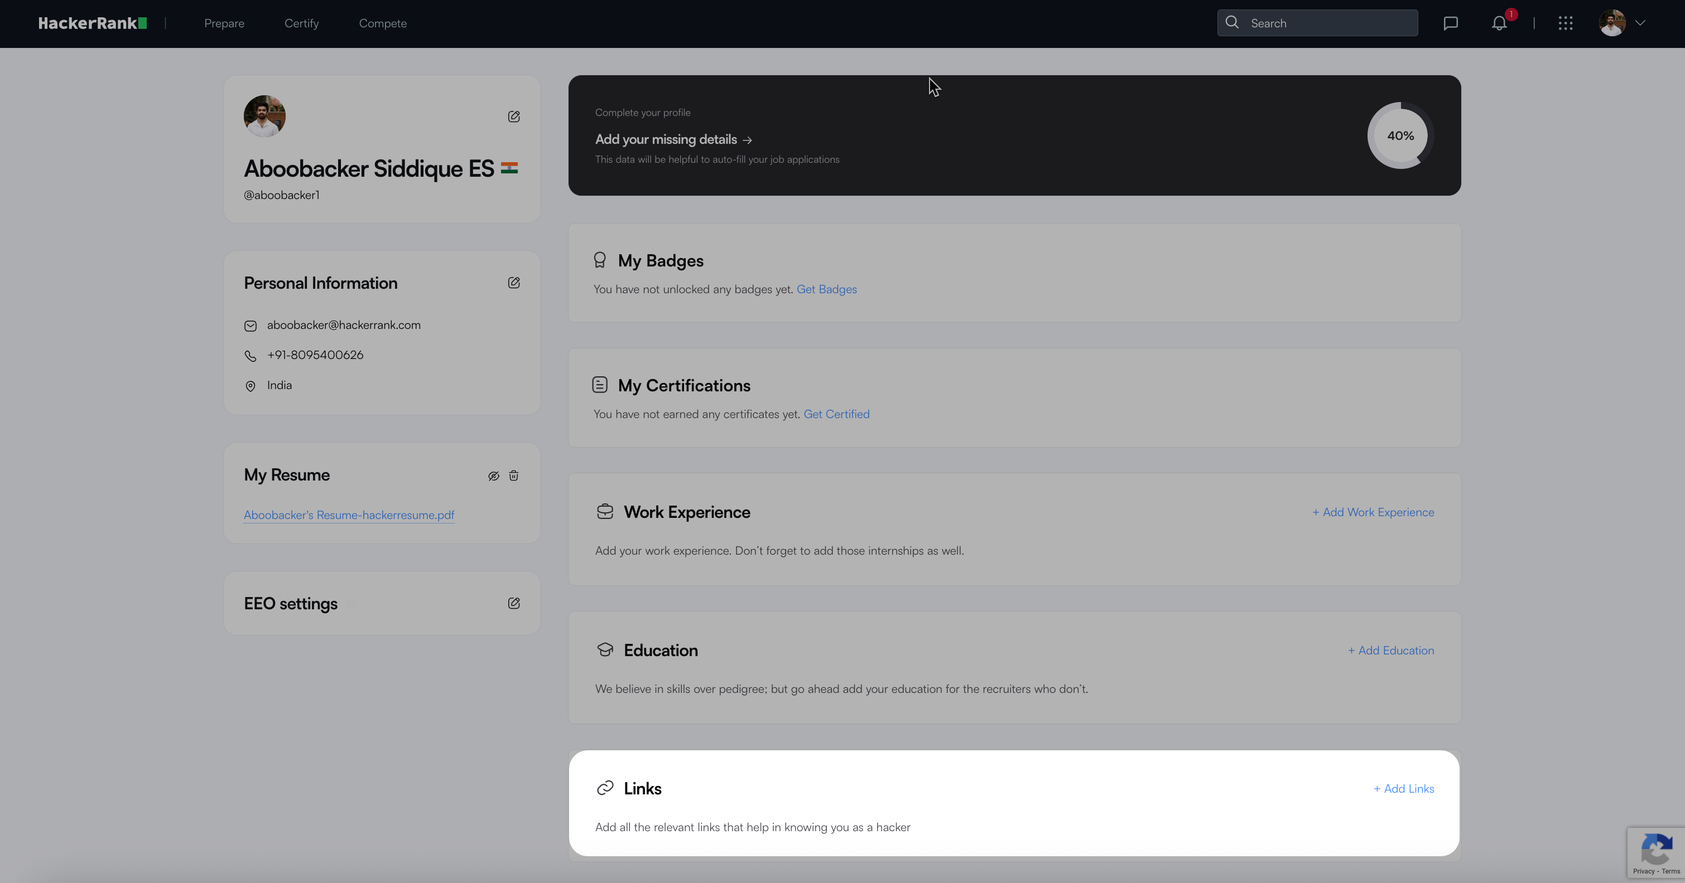This screenshot has width=1685, height=883.
Task: Go to Compete in navigation
Action: click(383, 23)
